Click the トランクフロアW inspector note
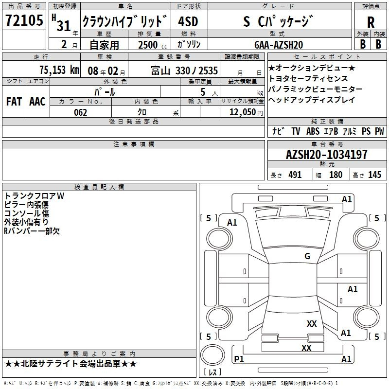 [x=34, y=195]
